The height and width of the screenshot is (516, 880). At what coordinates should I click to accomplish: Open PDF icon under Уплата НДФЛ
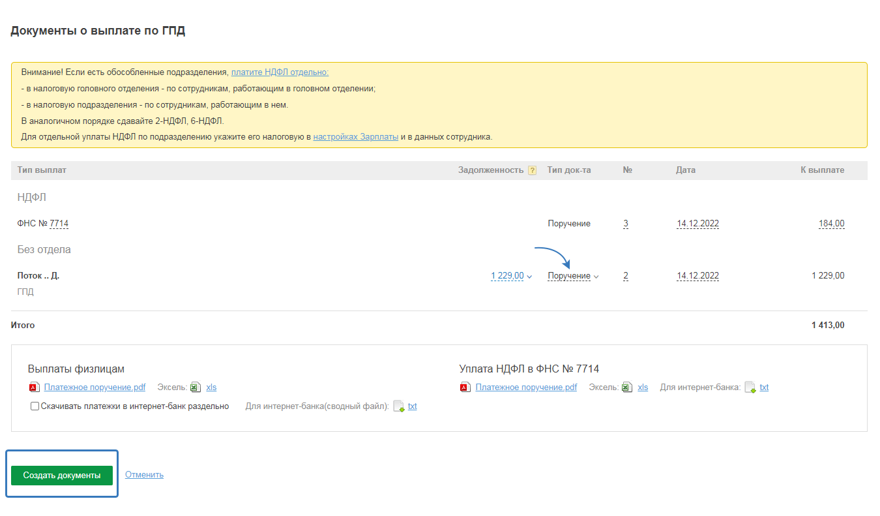tap(465, 387)
